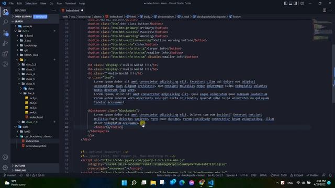Open secondway.html file in explorer
335x188 pixels.
[x=36, y=146]
